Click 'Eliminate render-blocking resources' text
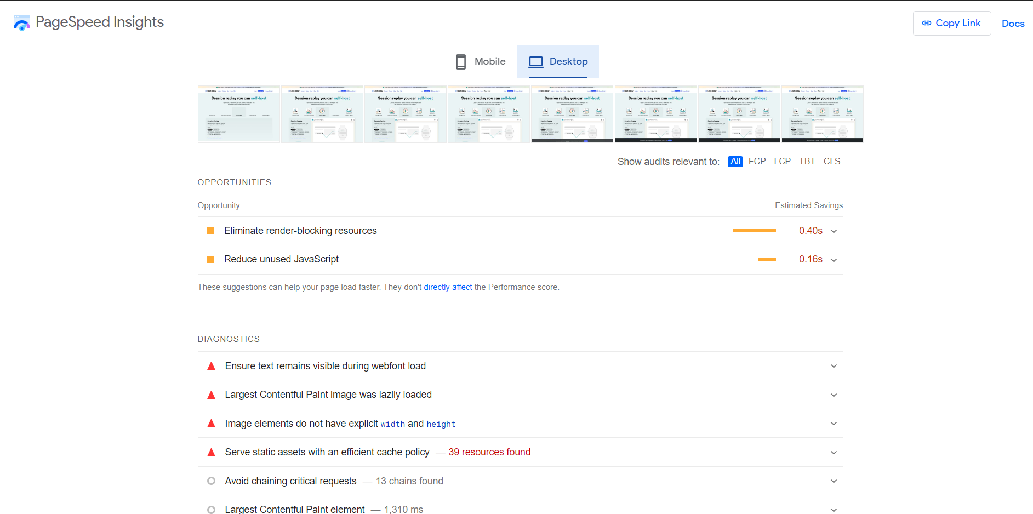 (x=300, y=231)
